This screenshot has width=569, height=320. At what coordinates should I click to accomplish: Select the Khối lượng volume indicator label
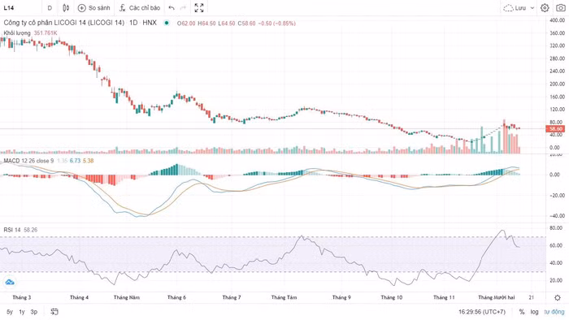(17, 33)
